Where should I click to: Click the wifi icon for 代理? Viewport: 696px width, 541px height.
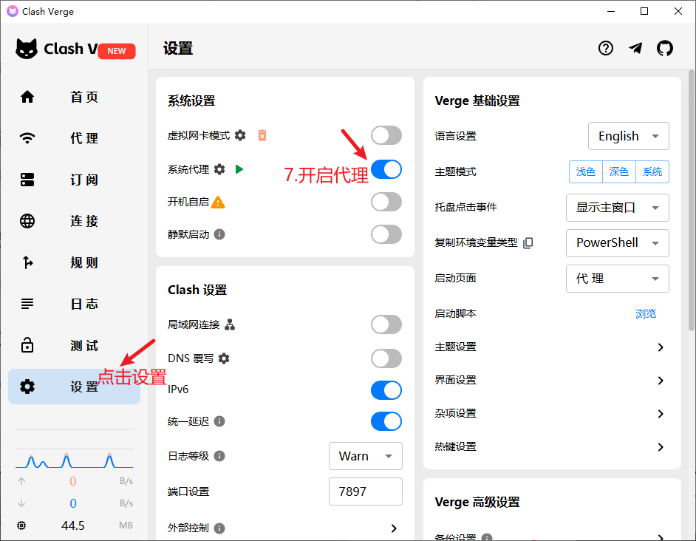[x=27, y=138]
